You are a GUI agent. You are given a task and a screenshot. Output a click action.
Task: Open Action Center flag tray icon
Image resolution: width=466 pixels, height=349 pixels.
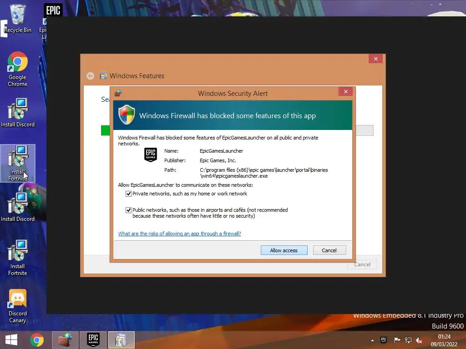click(397, 340)
